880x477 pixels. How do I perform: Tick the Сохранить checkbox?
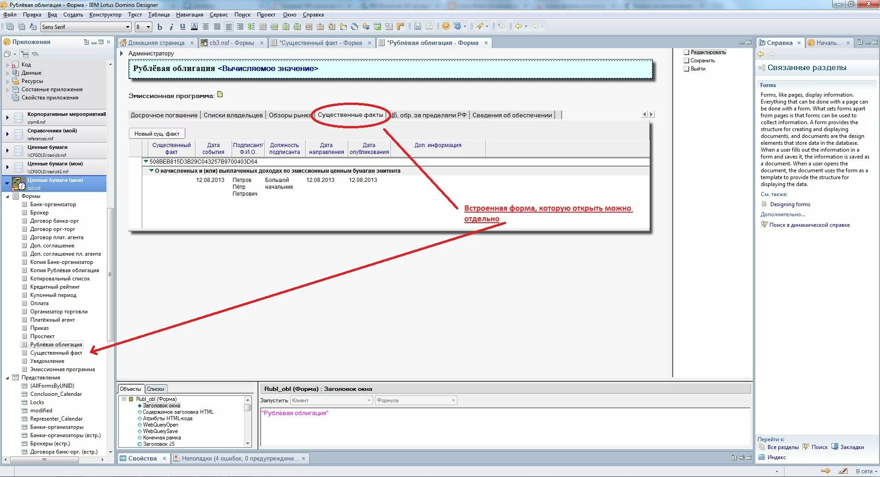click(686, 60)
